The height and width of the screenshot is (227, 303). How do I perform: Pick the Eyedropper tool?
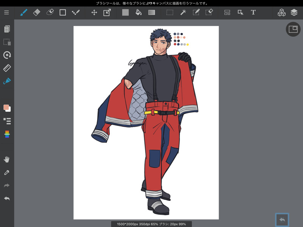pos(7,173)
